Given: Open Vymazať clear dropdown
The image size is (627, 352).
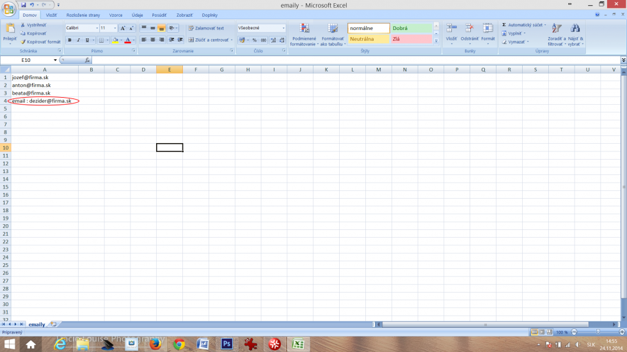Looking at the screenshot, I should click(516, 42).
